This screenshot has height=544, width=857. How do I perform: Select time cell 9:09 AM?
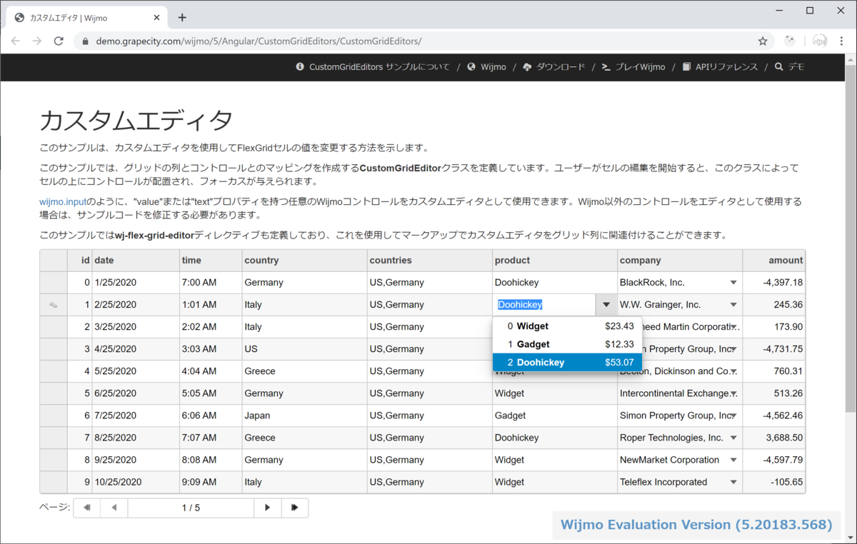(x=210, y=482)
